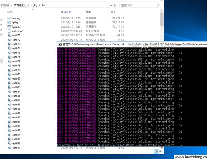Click the test671 video file icon
The image size is (207, 159).
tap(9, 35)
